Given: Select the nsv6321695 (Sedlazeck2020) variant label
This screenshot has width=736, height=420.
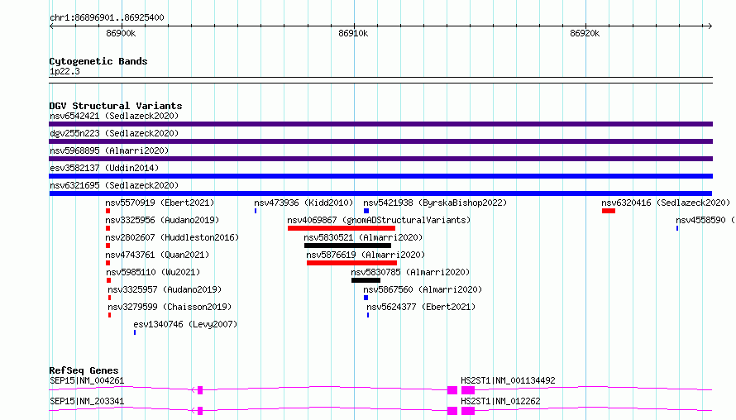Looking at the screenshot, I should [114, 185].
